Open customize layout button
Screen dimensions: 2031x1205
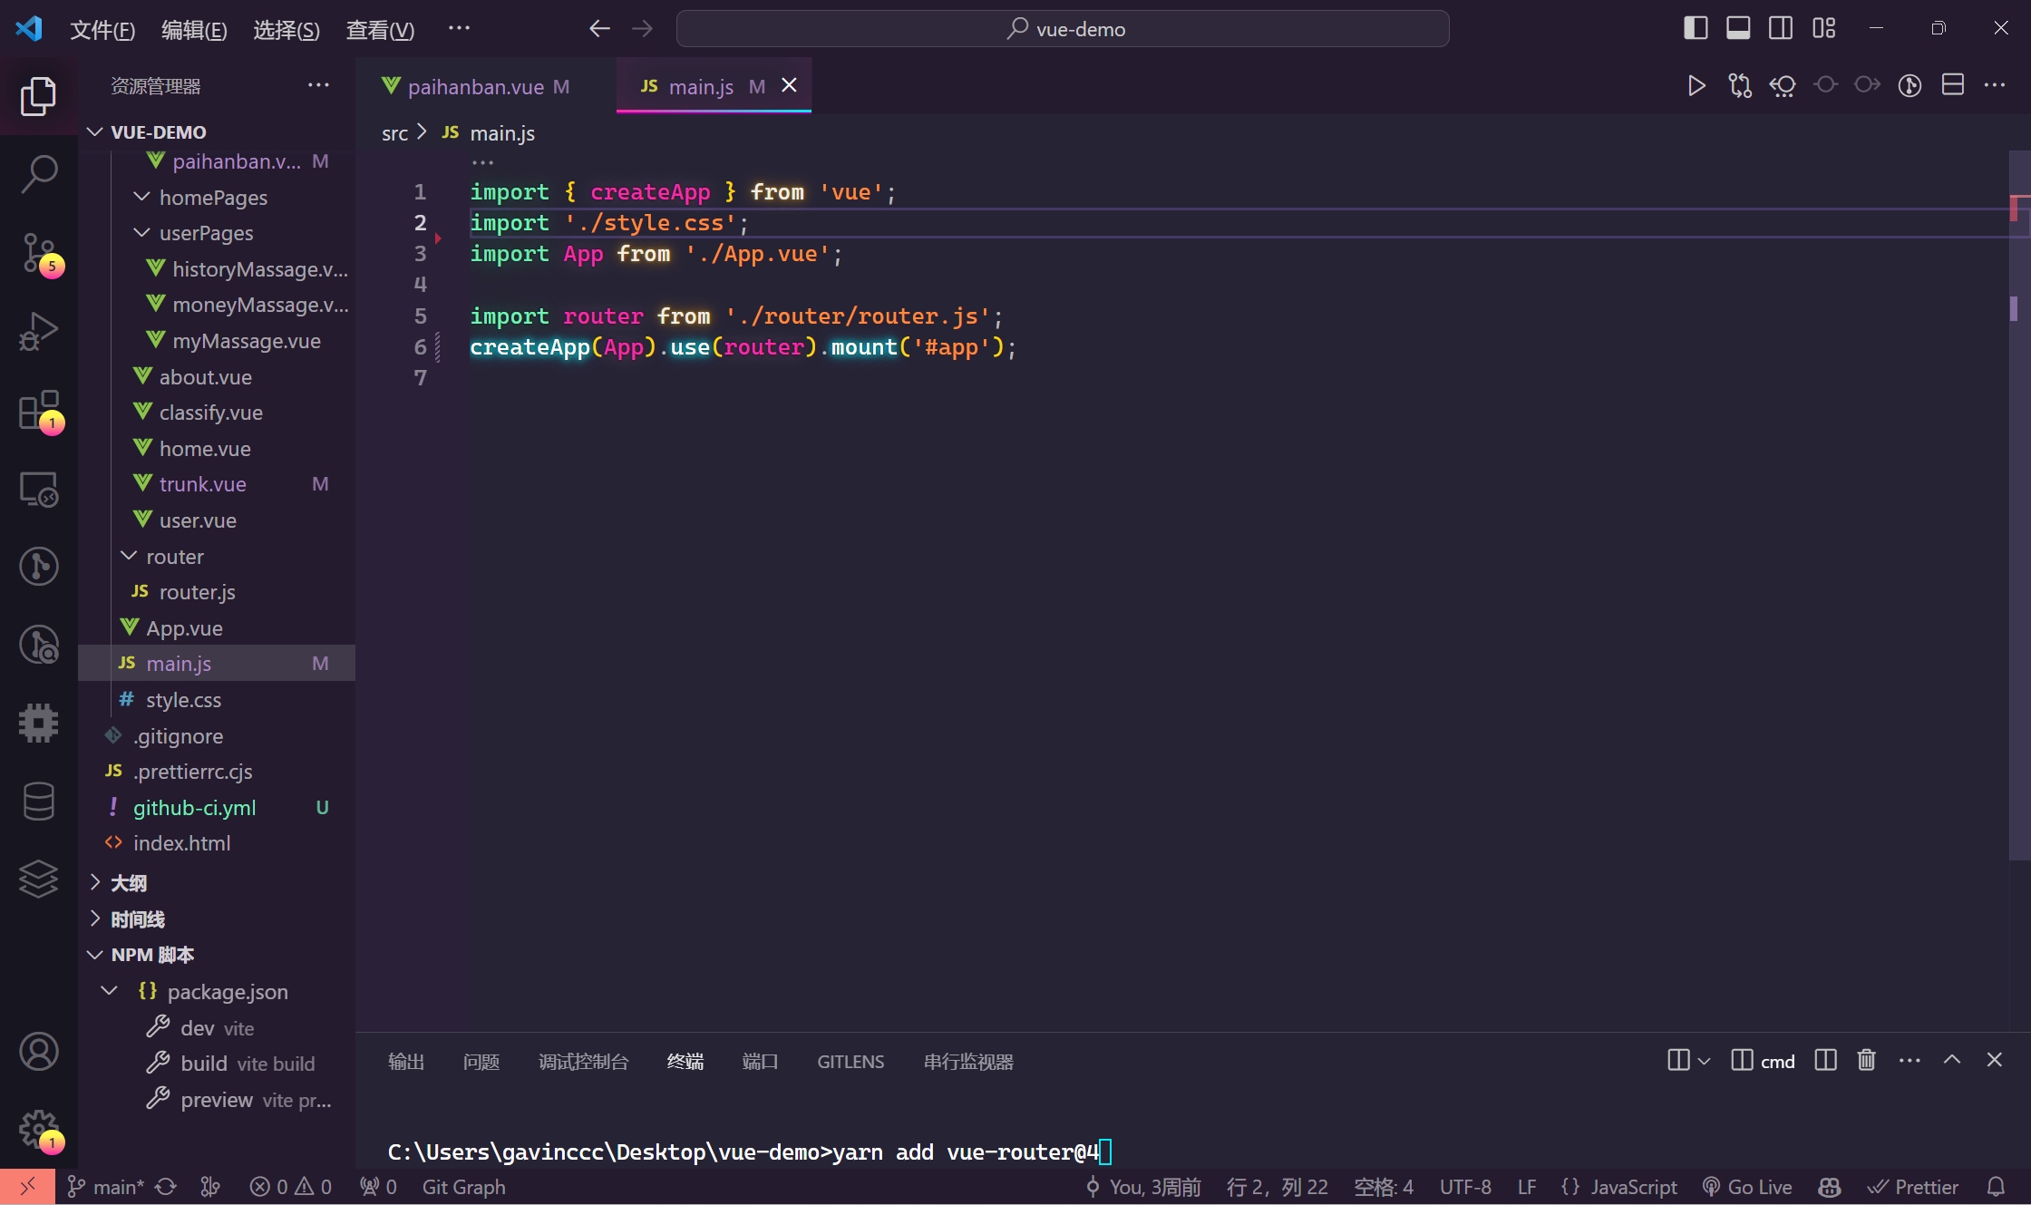[1824, 28]
